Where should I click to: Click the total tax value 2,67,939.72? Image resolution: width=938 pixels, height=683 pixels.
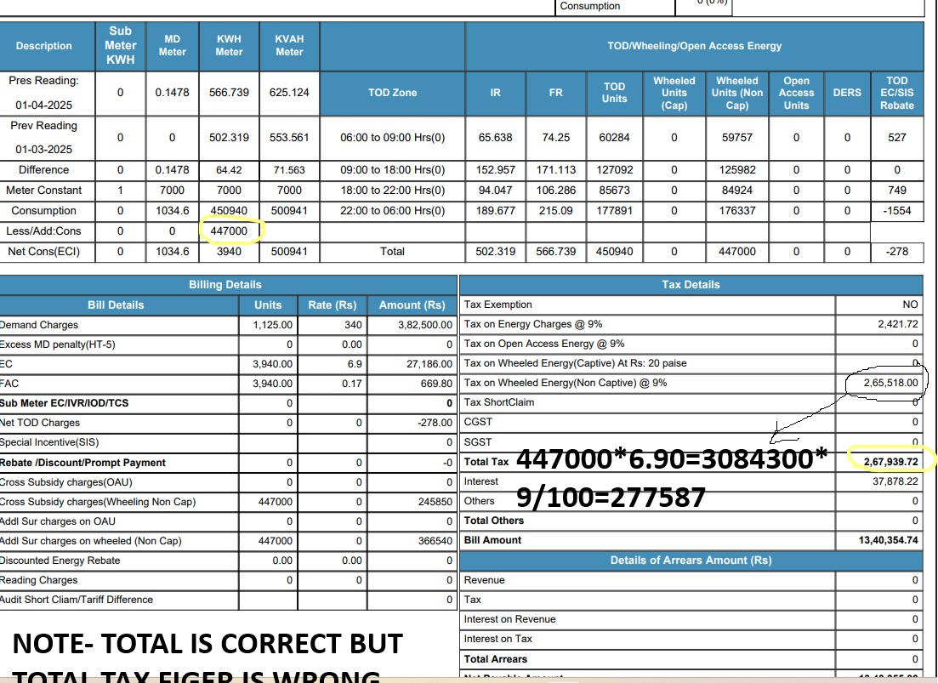890,462
